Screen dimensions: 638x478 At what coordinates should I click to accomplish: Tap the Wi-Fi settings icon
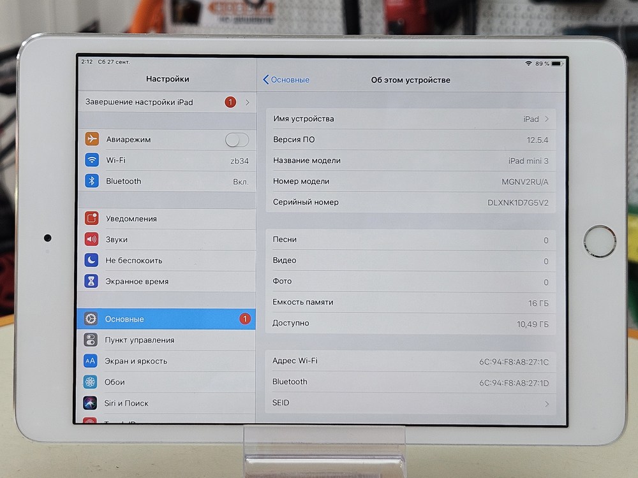pyautogui.click(x=92, y=160)
